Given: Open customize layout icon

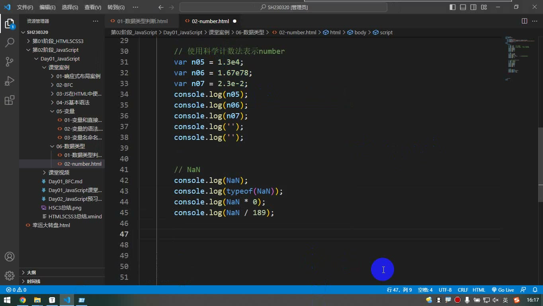Looking at the screenshot, I should (x=484, y=7).
